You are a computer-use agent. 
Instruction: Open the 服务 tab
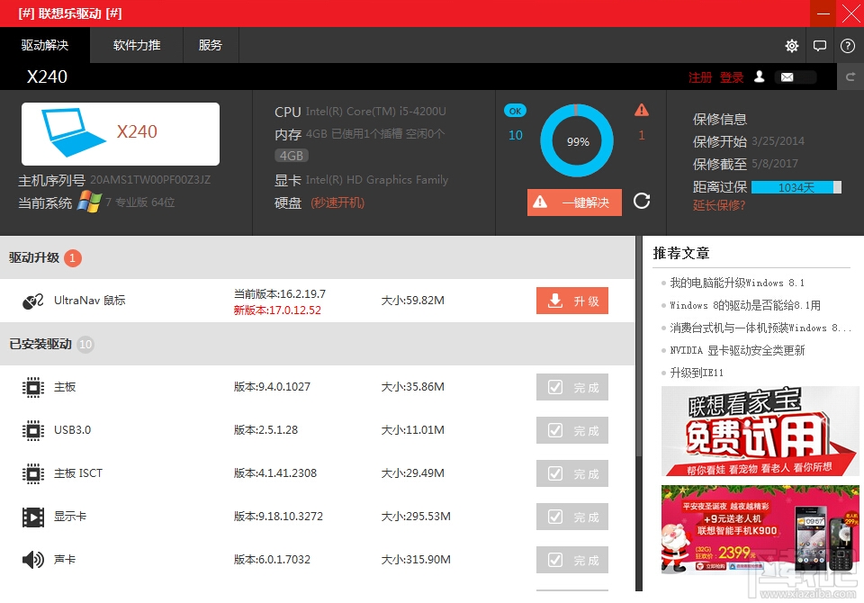tap(211, 45)
